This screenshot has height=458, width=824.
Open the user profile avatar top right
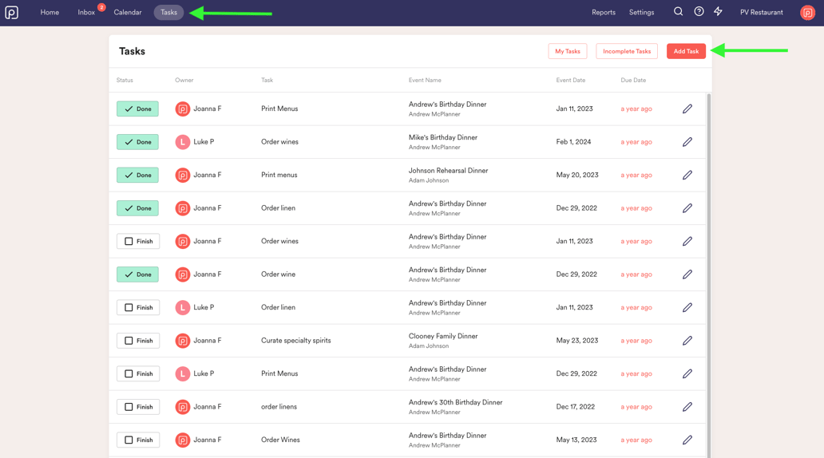point(807,12)
